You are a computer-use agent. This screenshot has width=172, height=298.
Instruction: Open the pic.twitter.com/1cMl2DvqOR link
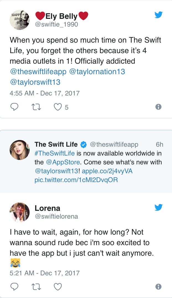[x=76, y=180]
